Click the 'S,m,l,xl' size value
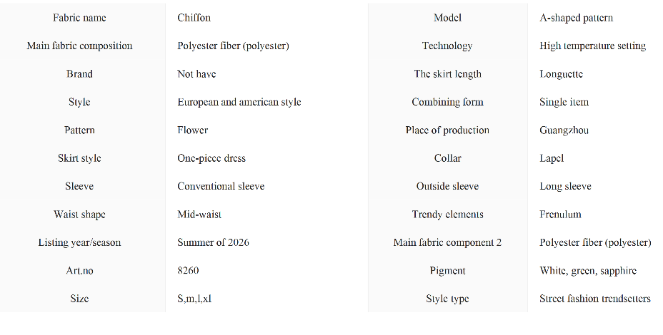The width and height of the screenshot is (663, 335). tap(194, 299)
